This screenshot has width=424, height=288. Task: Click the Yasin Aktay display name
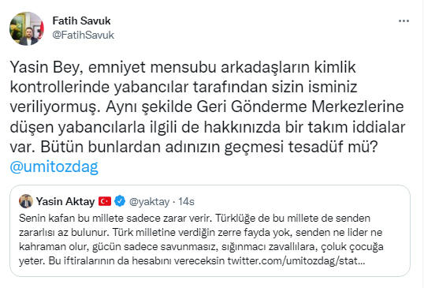(65, 202)
